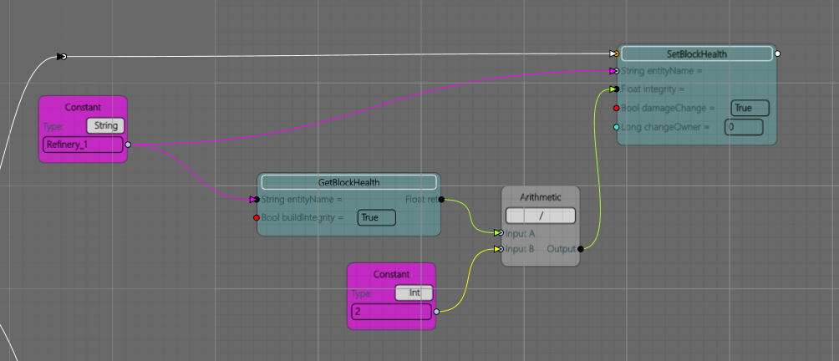Click the Arithmetic Input B pin

[499, 249]
